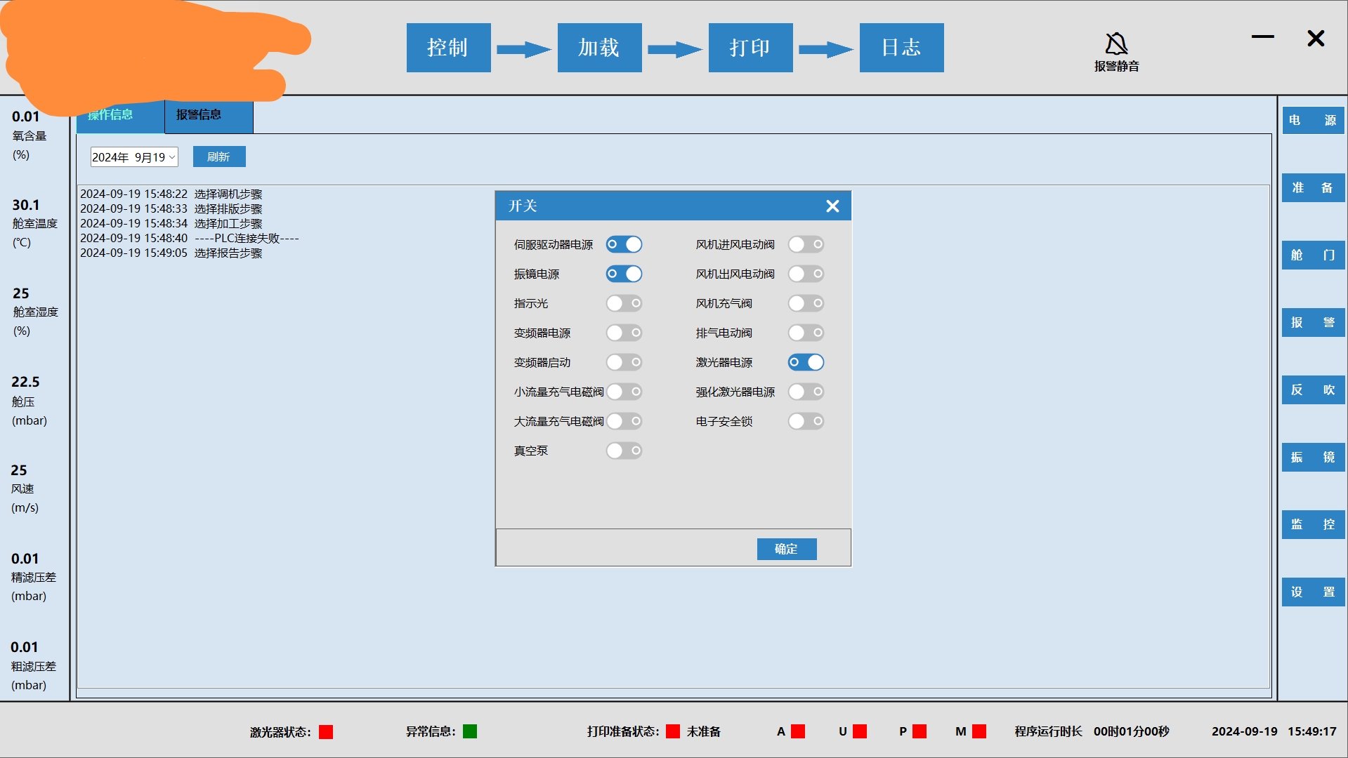The width and height of the screenshot is (1348, 758).
Task: Click the A axis status indicator
Action: click(x=798, y=731)
